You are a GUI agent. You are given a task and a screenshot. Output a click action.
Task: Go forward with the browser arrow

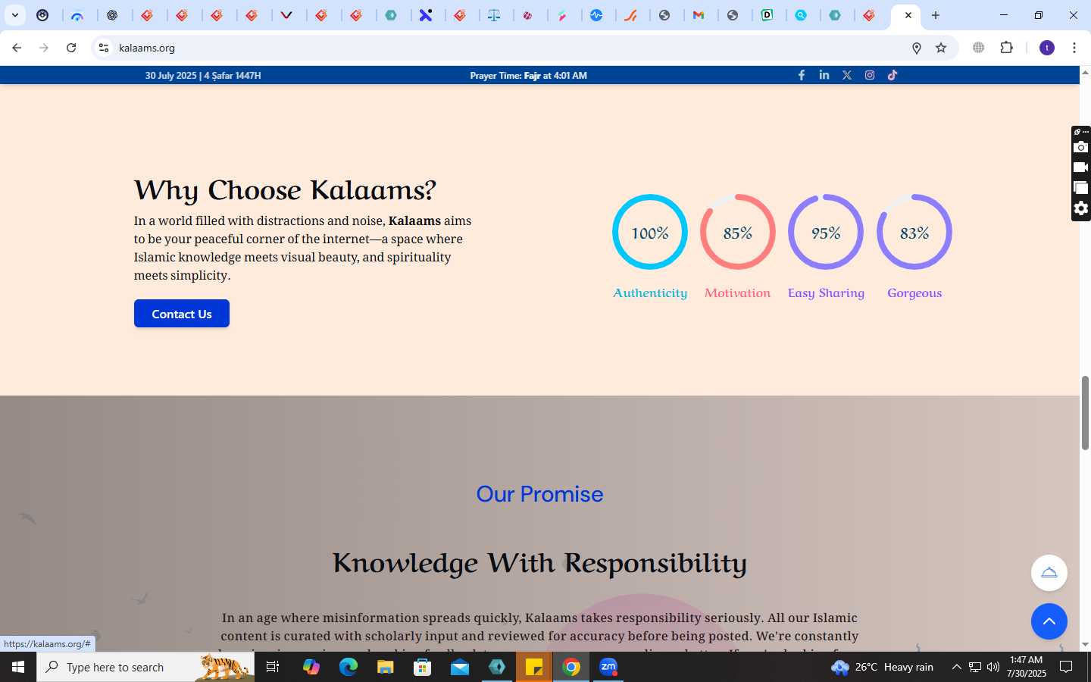[44, 48]
